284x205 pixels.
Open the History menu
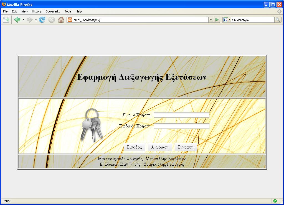37,11
